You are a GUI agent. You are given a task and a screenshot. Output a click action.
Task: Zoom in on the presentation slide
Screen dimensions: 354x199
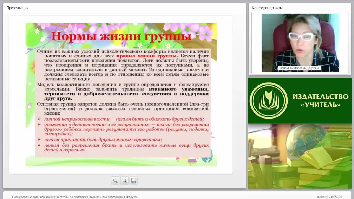115,180
